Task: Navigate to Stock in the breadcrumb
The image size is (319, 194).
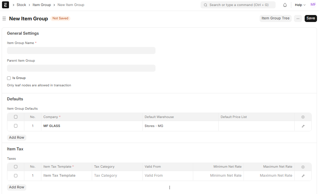Action: click(21, 5)
